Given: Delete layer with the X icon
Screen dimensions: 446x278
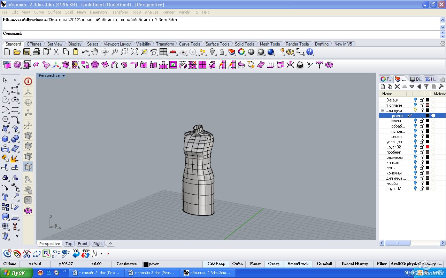Looking at the screenshot, I should click(x=397, y=87).
